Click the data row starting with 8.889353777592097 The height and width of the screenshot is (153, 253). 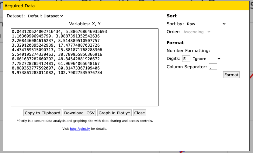pos(56,68)
